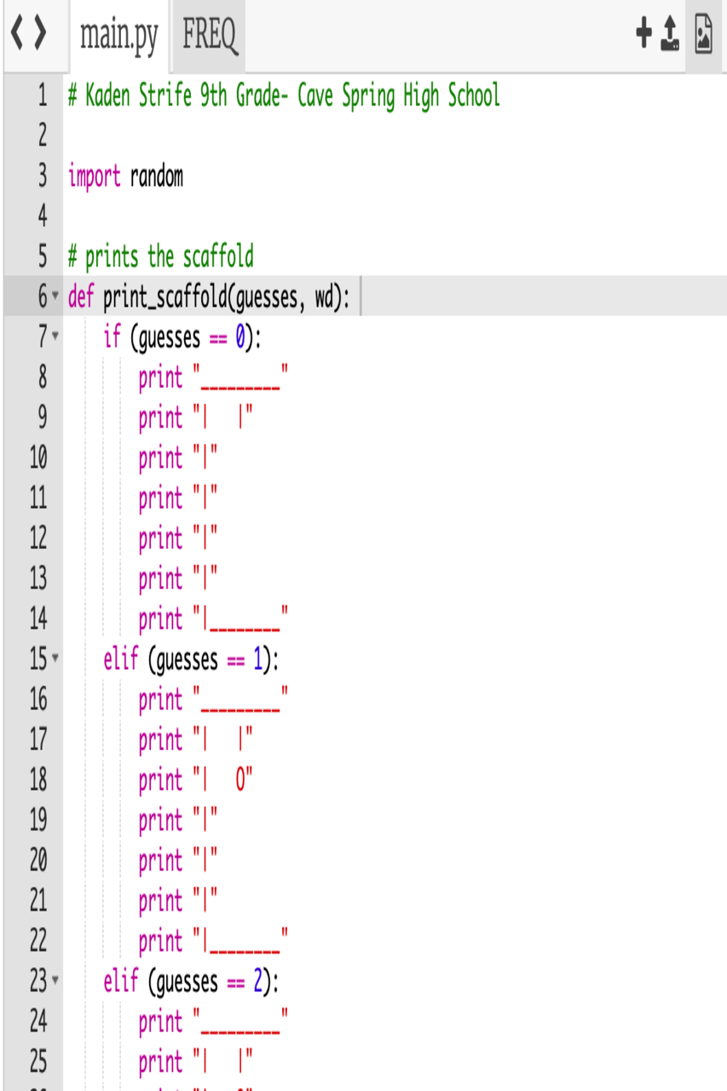
Task: Click the upload file icon
Action: 671,34
